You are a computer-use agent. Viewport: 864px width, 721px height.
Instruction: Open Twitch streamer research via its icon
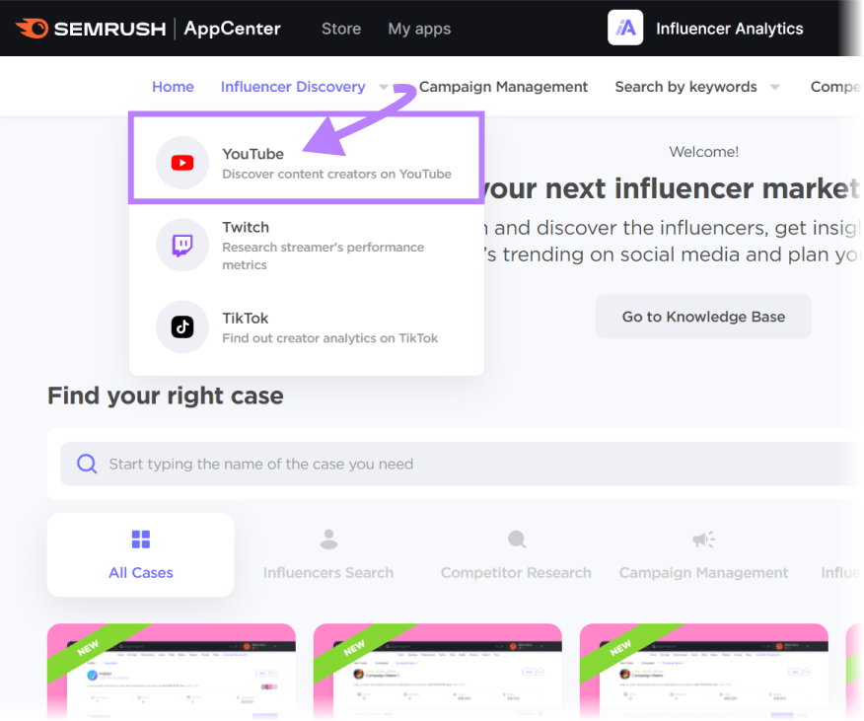pyautogui.click(x=181, y=245)
